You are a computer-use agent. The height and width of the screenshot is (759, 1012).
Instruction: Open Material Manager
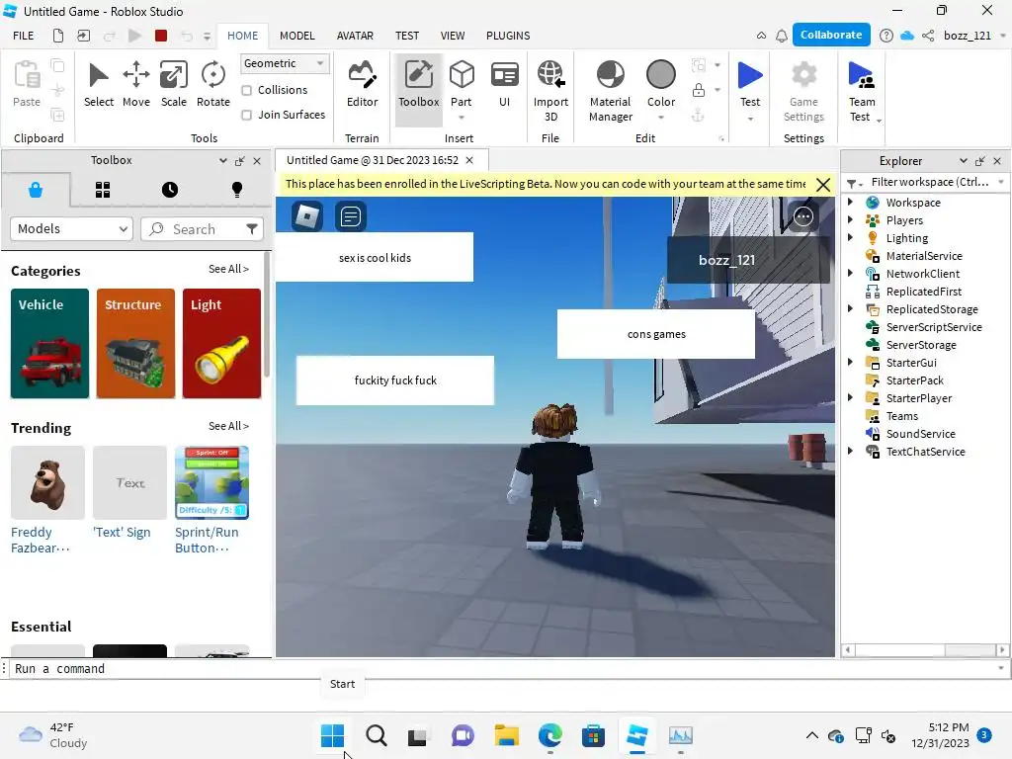611,91
